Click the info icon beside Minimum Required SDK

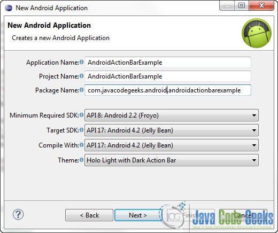[x=81, y=115]
